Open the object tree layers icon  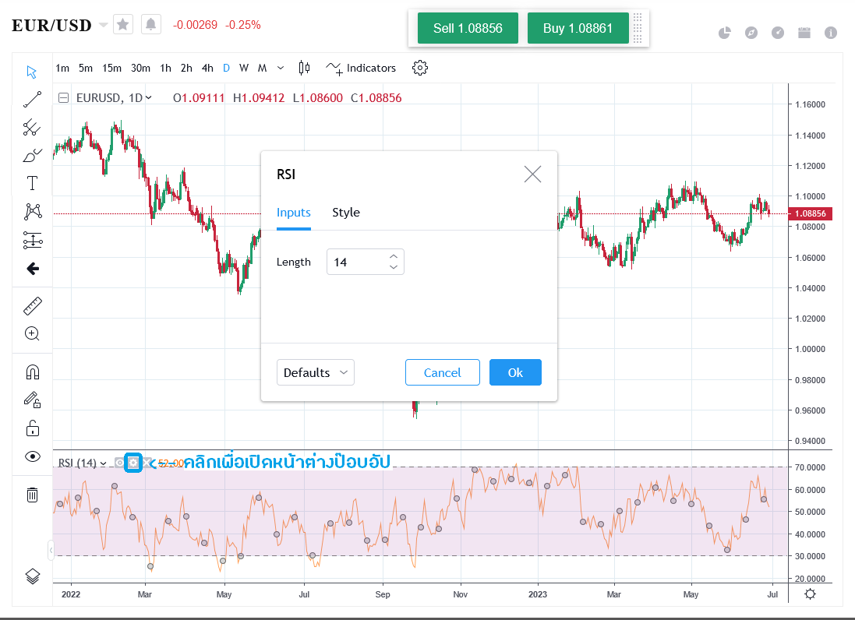(32, 576)
